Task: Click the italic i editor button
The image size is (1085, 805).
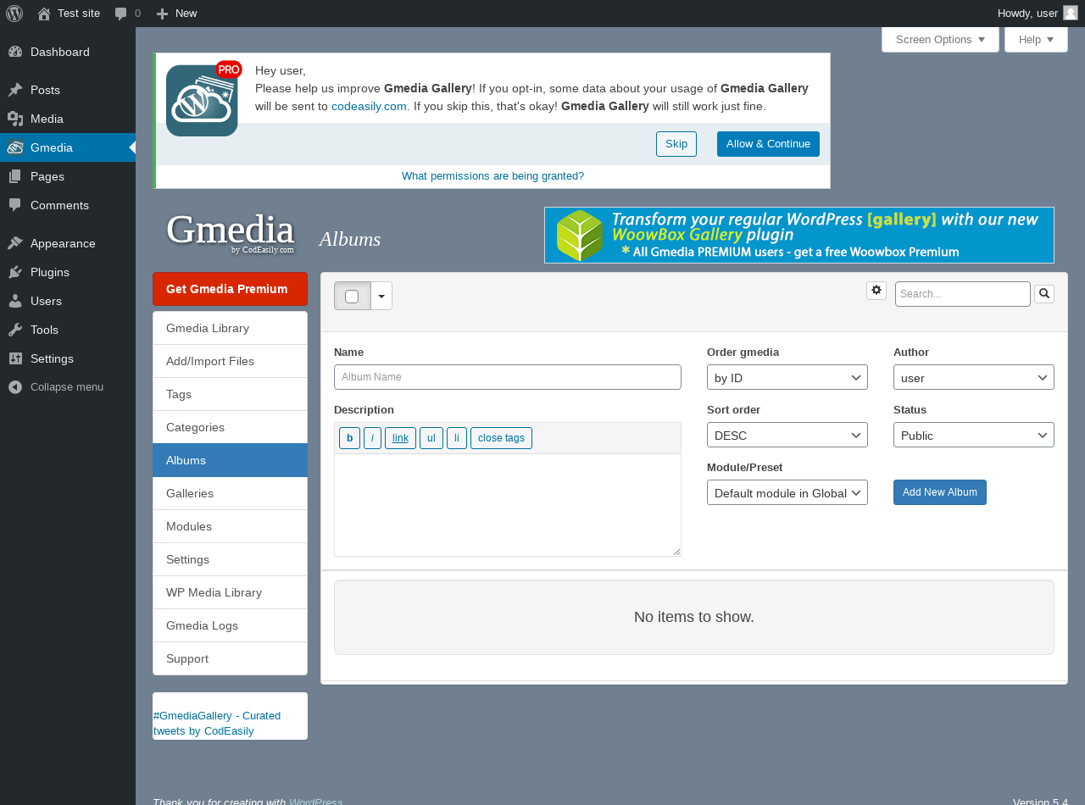Action: click(x=372, y=438)
